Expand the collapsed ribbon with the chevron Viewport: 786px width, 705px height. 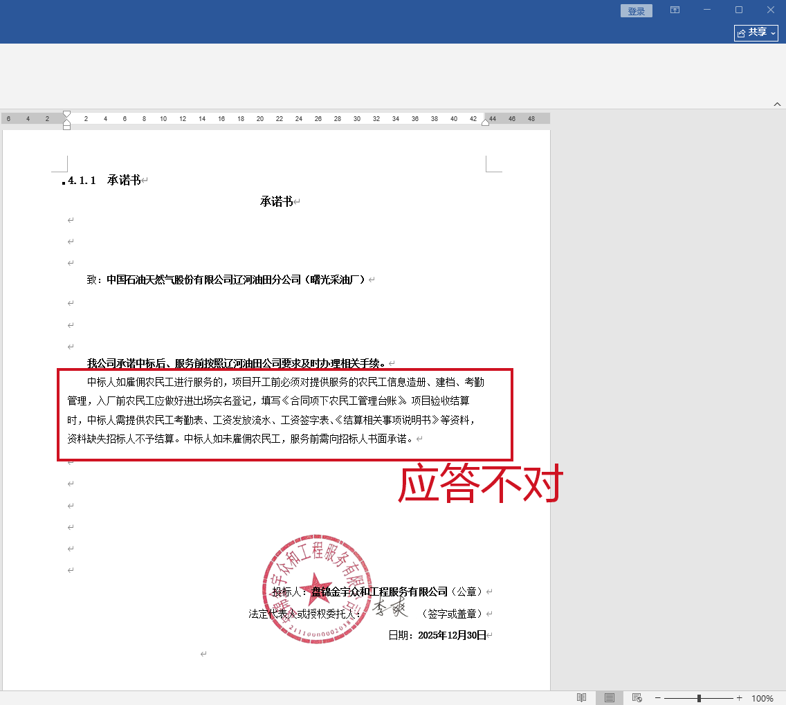click(x=777, y=104)
